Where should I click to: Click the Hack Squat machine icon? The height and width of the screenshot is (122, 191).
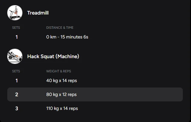tap(15, 56)
